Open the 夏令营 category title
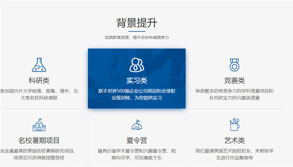 tap(137, 141)
